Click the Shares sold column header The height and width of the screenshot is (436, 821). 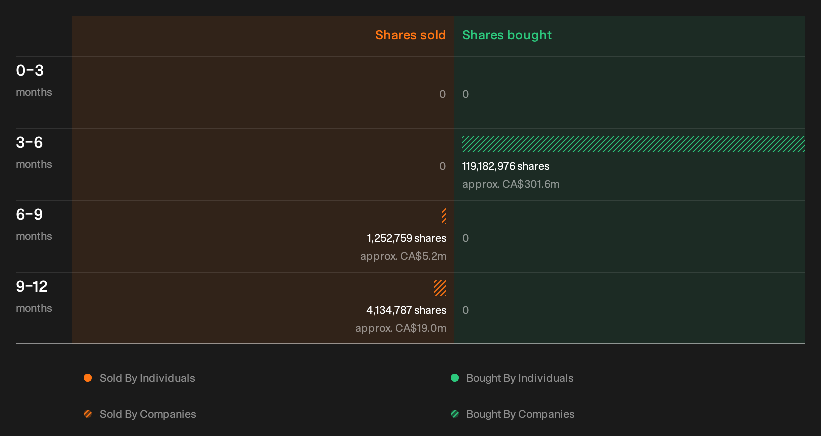[x=410, y=35]
